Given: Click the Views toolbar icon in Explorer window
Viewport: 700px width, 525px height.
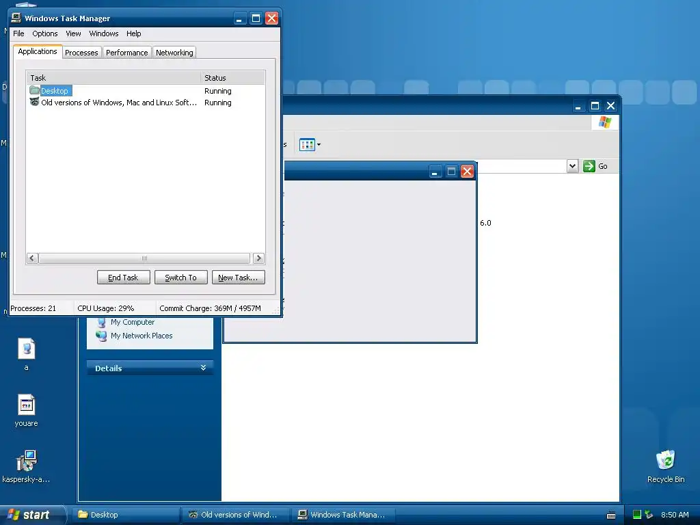Looking at the screenshot, I should [307, 145].
